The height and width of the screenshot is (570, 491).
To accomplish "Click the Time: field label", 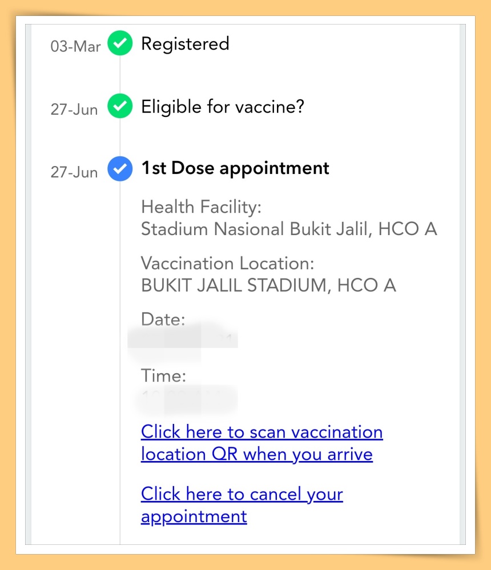I will click(x=164, y=376).
